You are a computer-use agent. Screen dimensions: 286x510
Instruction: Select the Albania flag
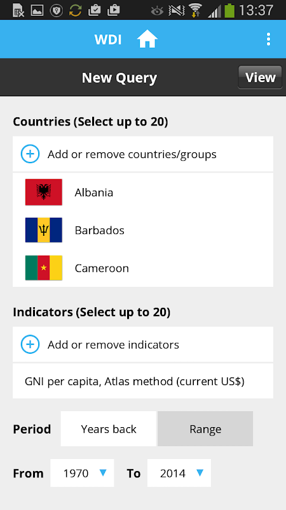44,193
